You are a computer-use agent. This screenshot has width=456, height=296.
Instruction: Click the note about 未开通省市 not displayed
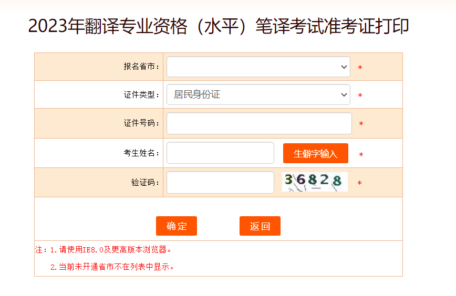coord(112,267)
